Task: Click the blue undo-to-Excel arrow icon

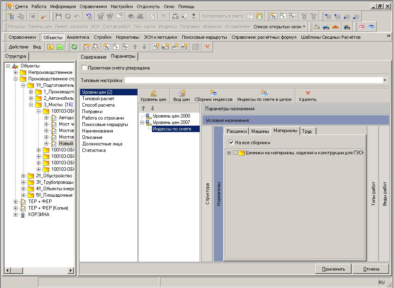Action: click(89, 16)
